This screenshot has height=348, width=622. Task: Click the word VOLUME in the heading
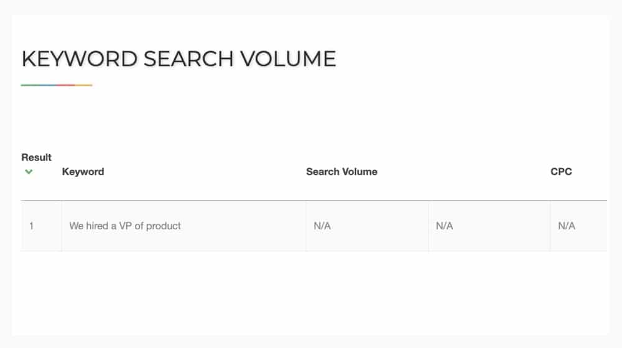[x=288, y=59]
